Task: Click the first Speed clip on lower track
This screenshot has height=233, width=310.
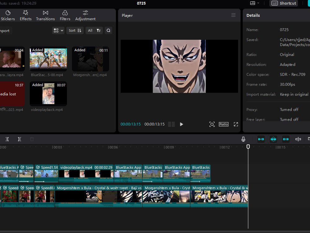Action: pyautogui.click(x=10, y=196)
